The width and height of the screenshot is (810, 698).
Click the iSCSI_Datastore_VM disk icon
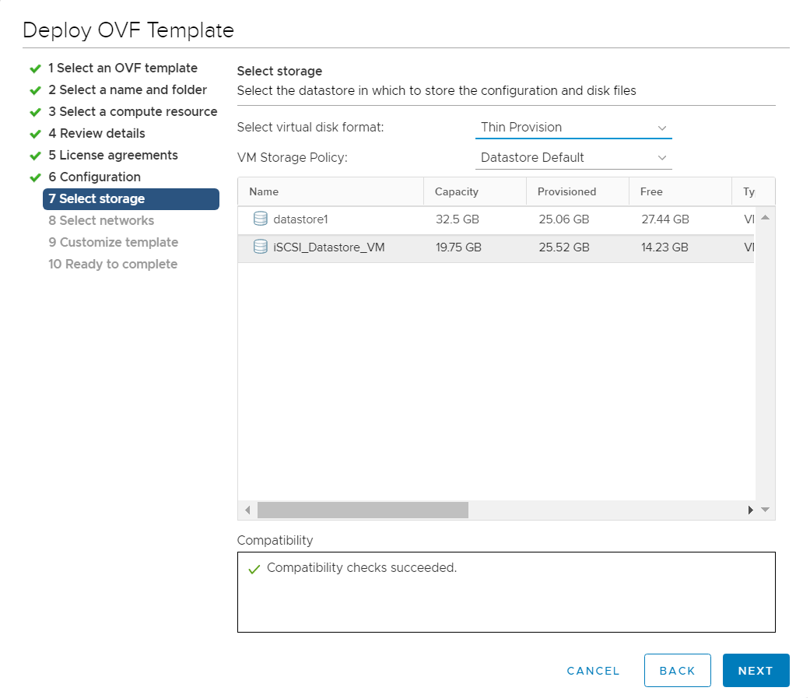click(x=261, y=247)
